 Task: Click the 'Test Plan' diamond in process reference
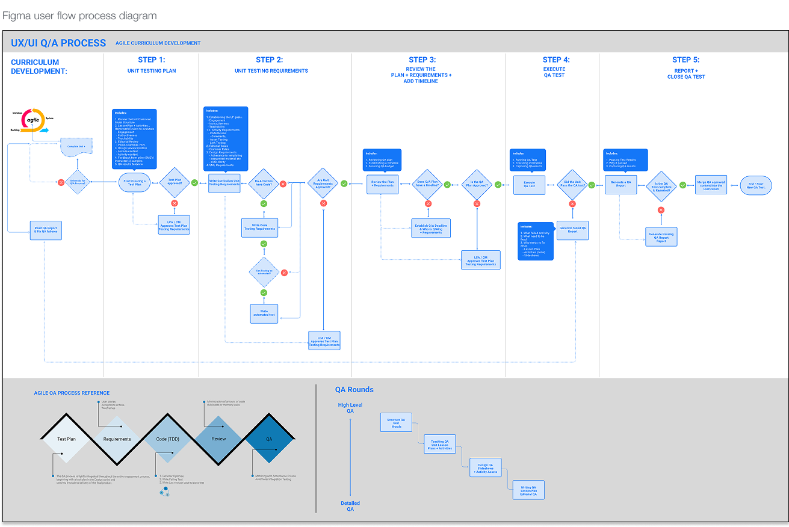(66, 439)
